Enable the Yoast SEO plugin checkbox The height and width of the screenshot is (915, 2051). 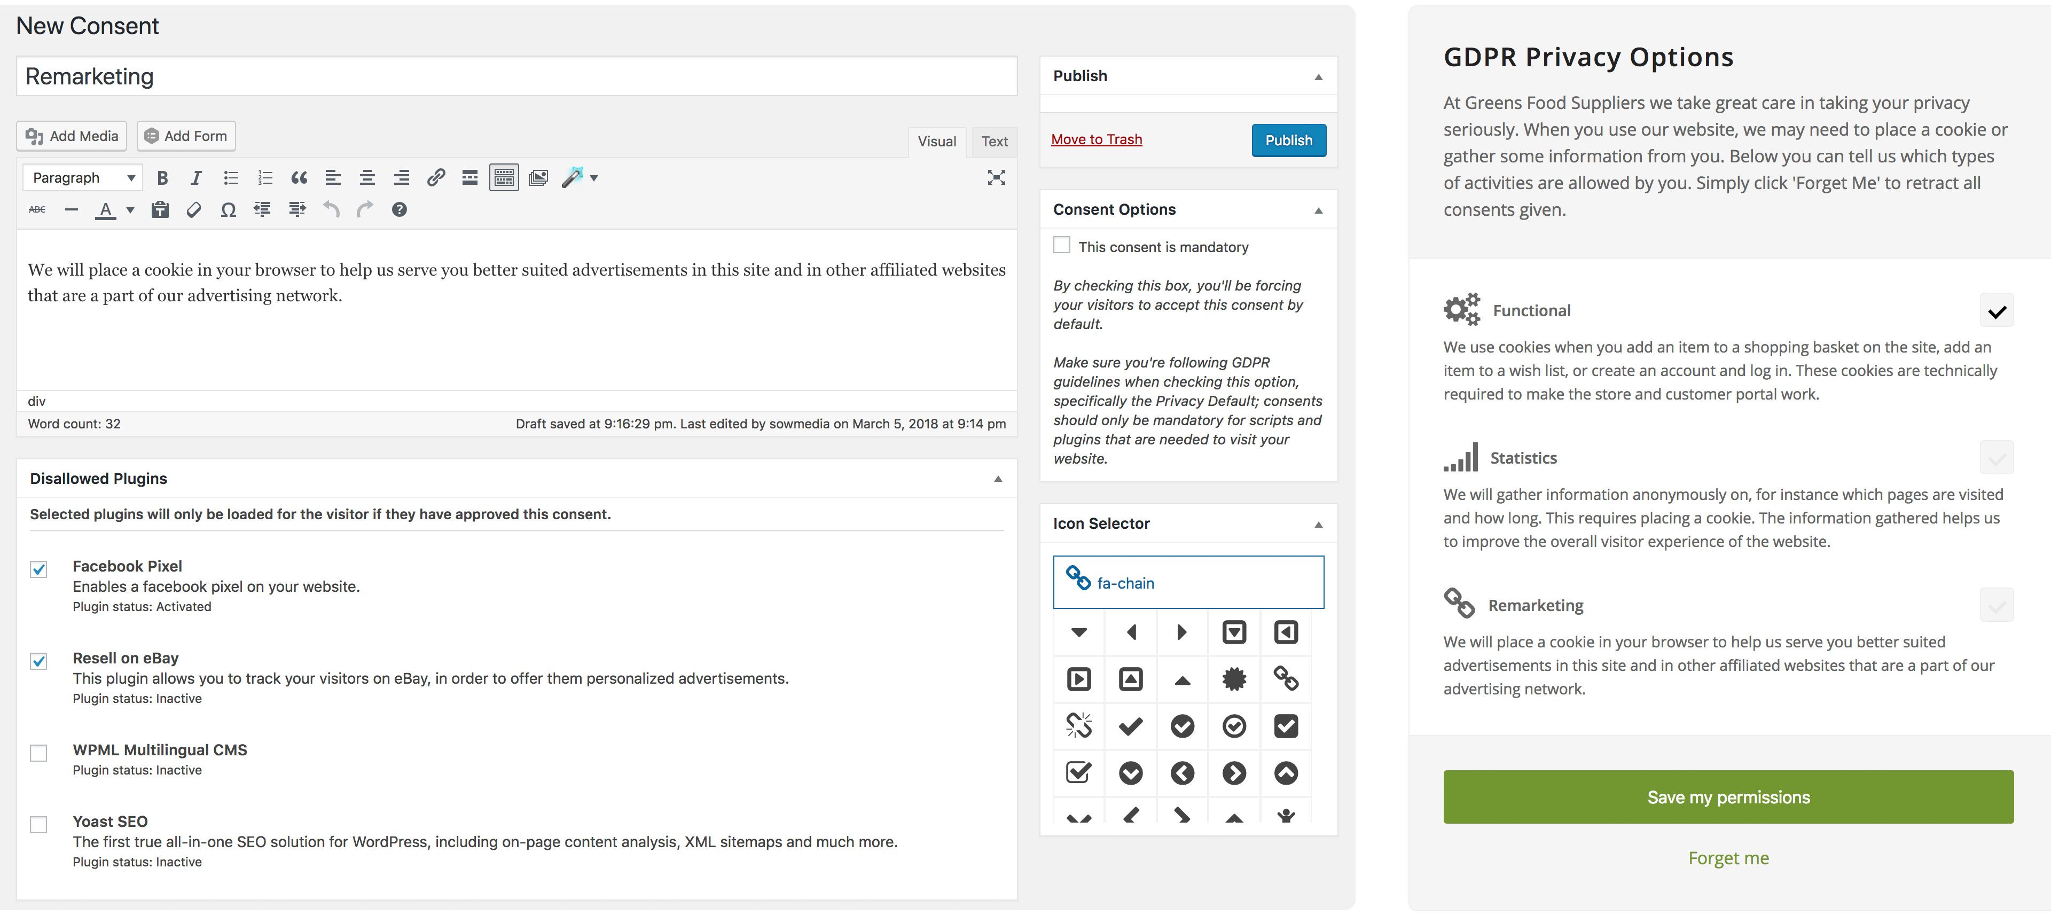pyautogui.click(x=38, y=824)
